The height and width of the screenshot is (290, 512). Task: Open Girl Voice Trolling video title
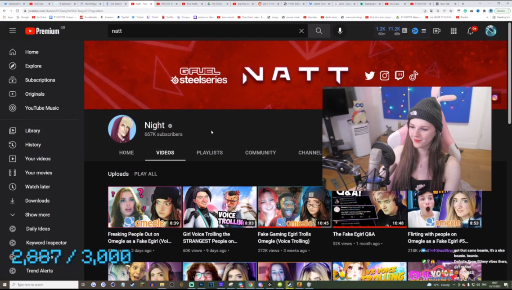(210, 237)
